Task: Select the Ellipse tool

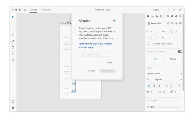Action: coord(13,29)
